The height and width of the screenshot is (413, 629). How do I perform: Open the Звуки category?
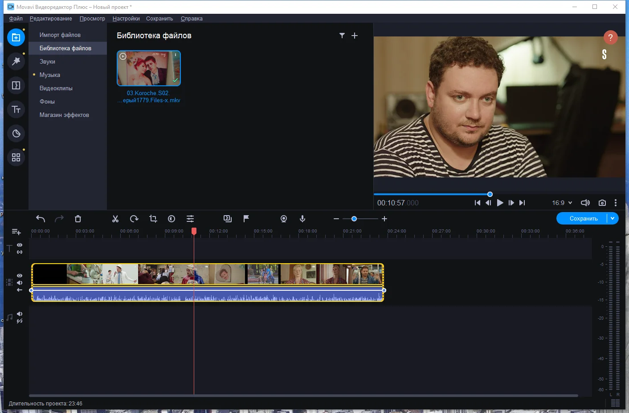point(68,61)
